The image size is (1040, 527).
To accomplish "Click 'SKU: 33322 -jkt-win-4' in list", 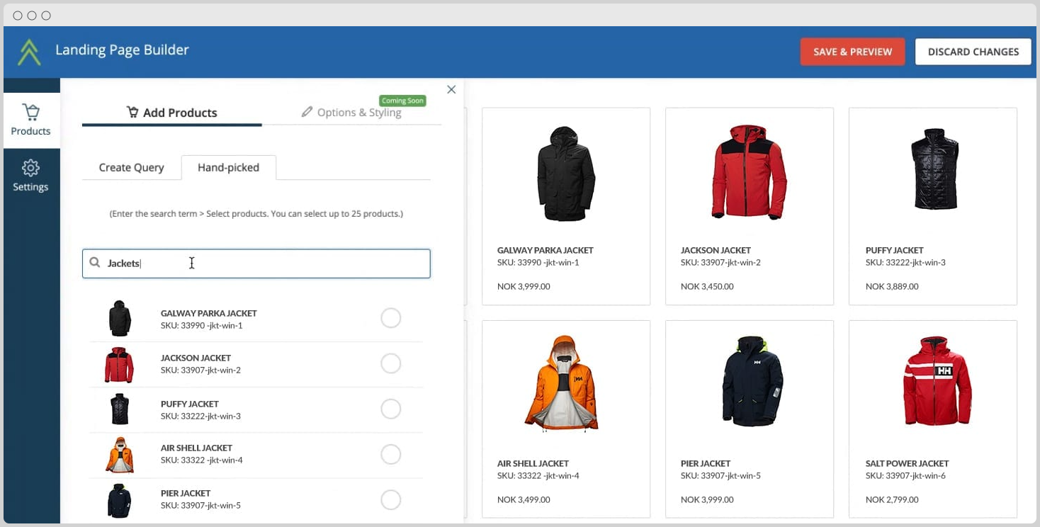I will coord(202,460).
